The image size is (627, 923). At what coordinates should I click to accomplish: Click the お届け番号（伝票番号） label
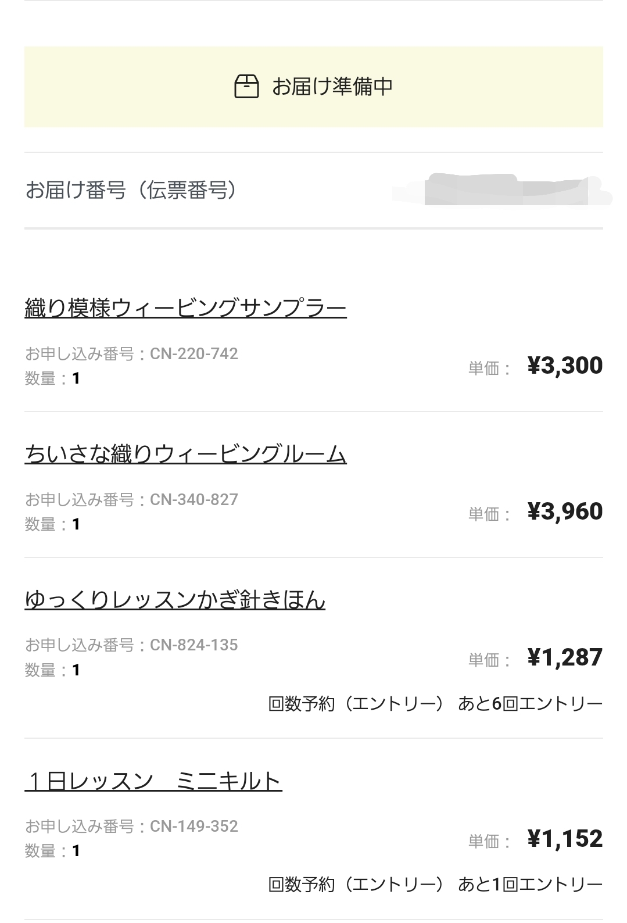coord(131,190)
